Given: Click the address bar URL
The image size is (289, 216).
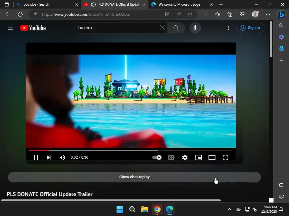Looking at the screenshot, I should pyautogui.click(x=86, y=14).
